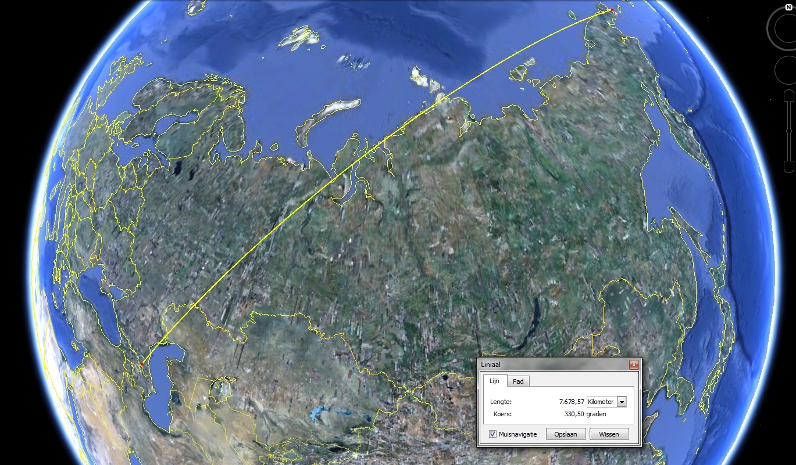This screenshot has width=796, height=465.
Task: Switch to the Pad tab
Action: (x=518, y=381)
